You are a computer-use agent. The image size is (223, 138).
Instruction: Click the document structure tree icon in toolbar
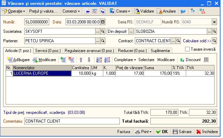192,11
